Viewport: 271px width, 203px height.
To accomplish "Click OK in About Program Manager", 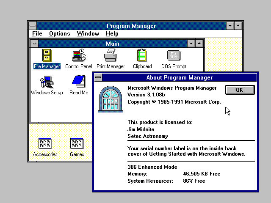I will click(x=240, y=90).
